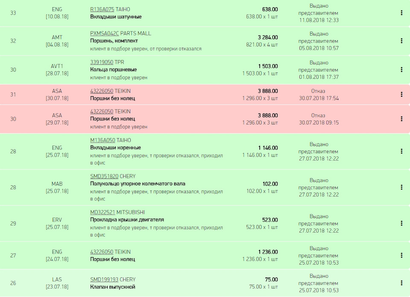Open three-dot menu for refused order 31
Image resolution: width=410 pixels, height=297 pixels.
point(401,94)
